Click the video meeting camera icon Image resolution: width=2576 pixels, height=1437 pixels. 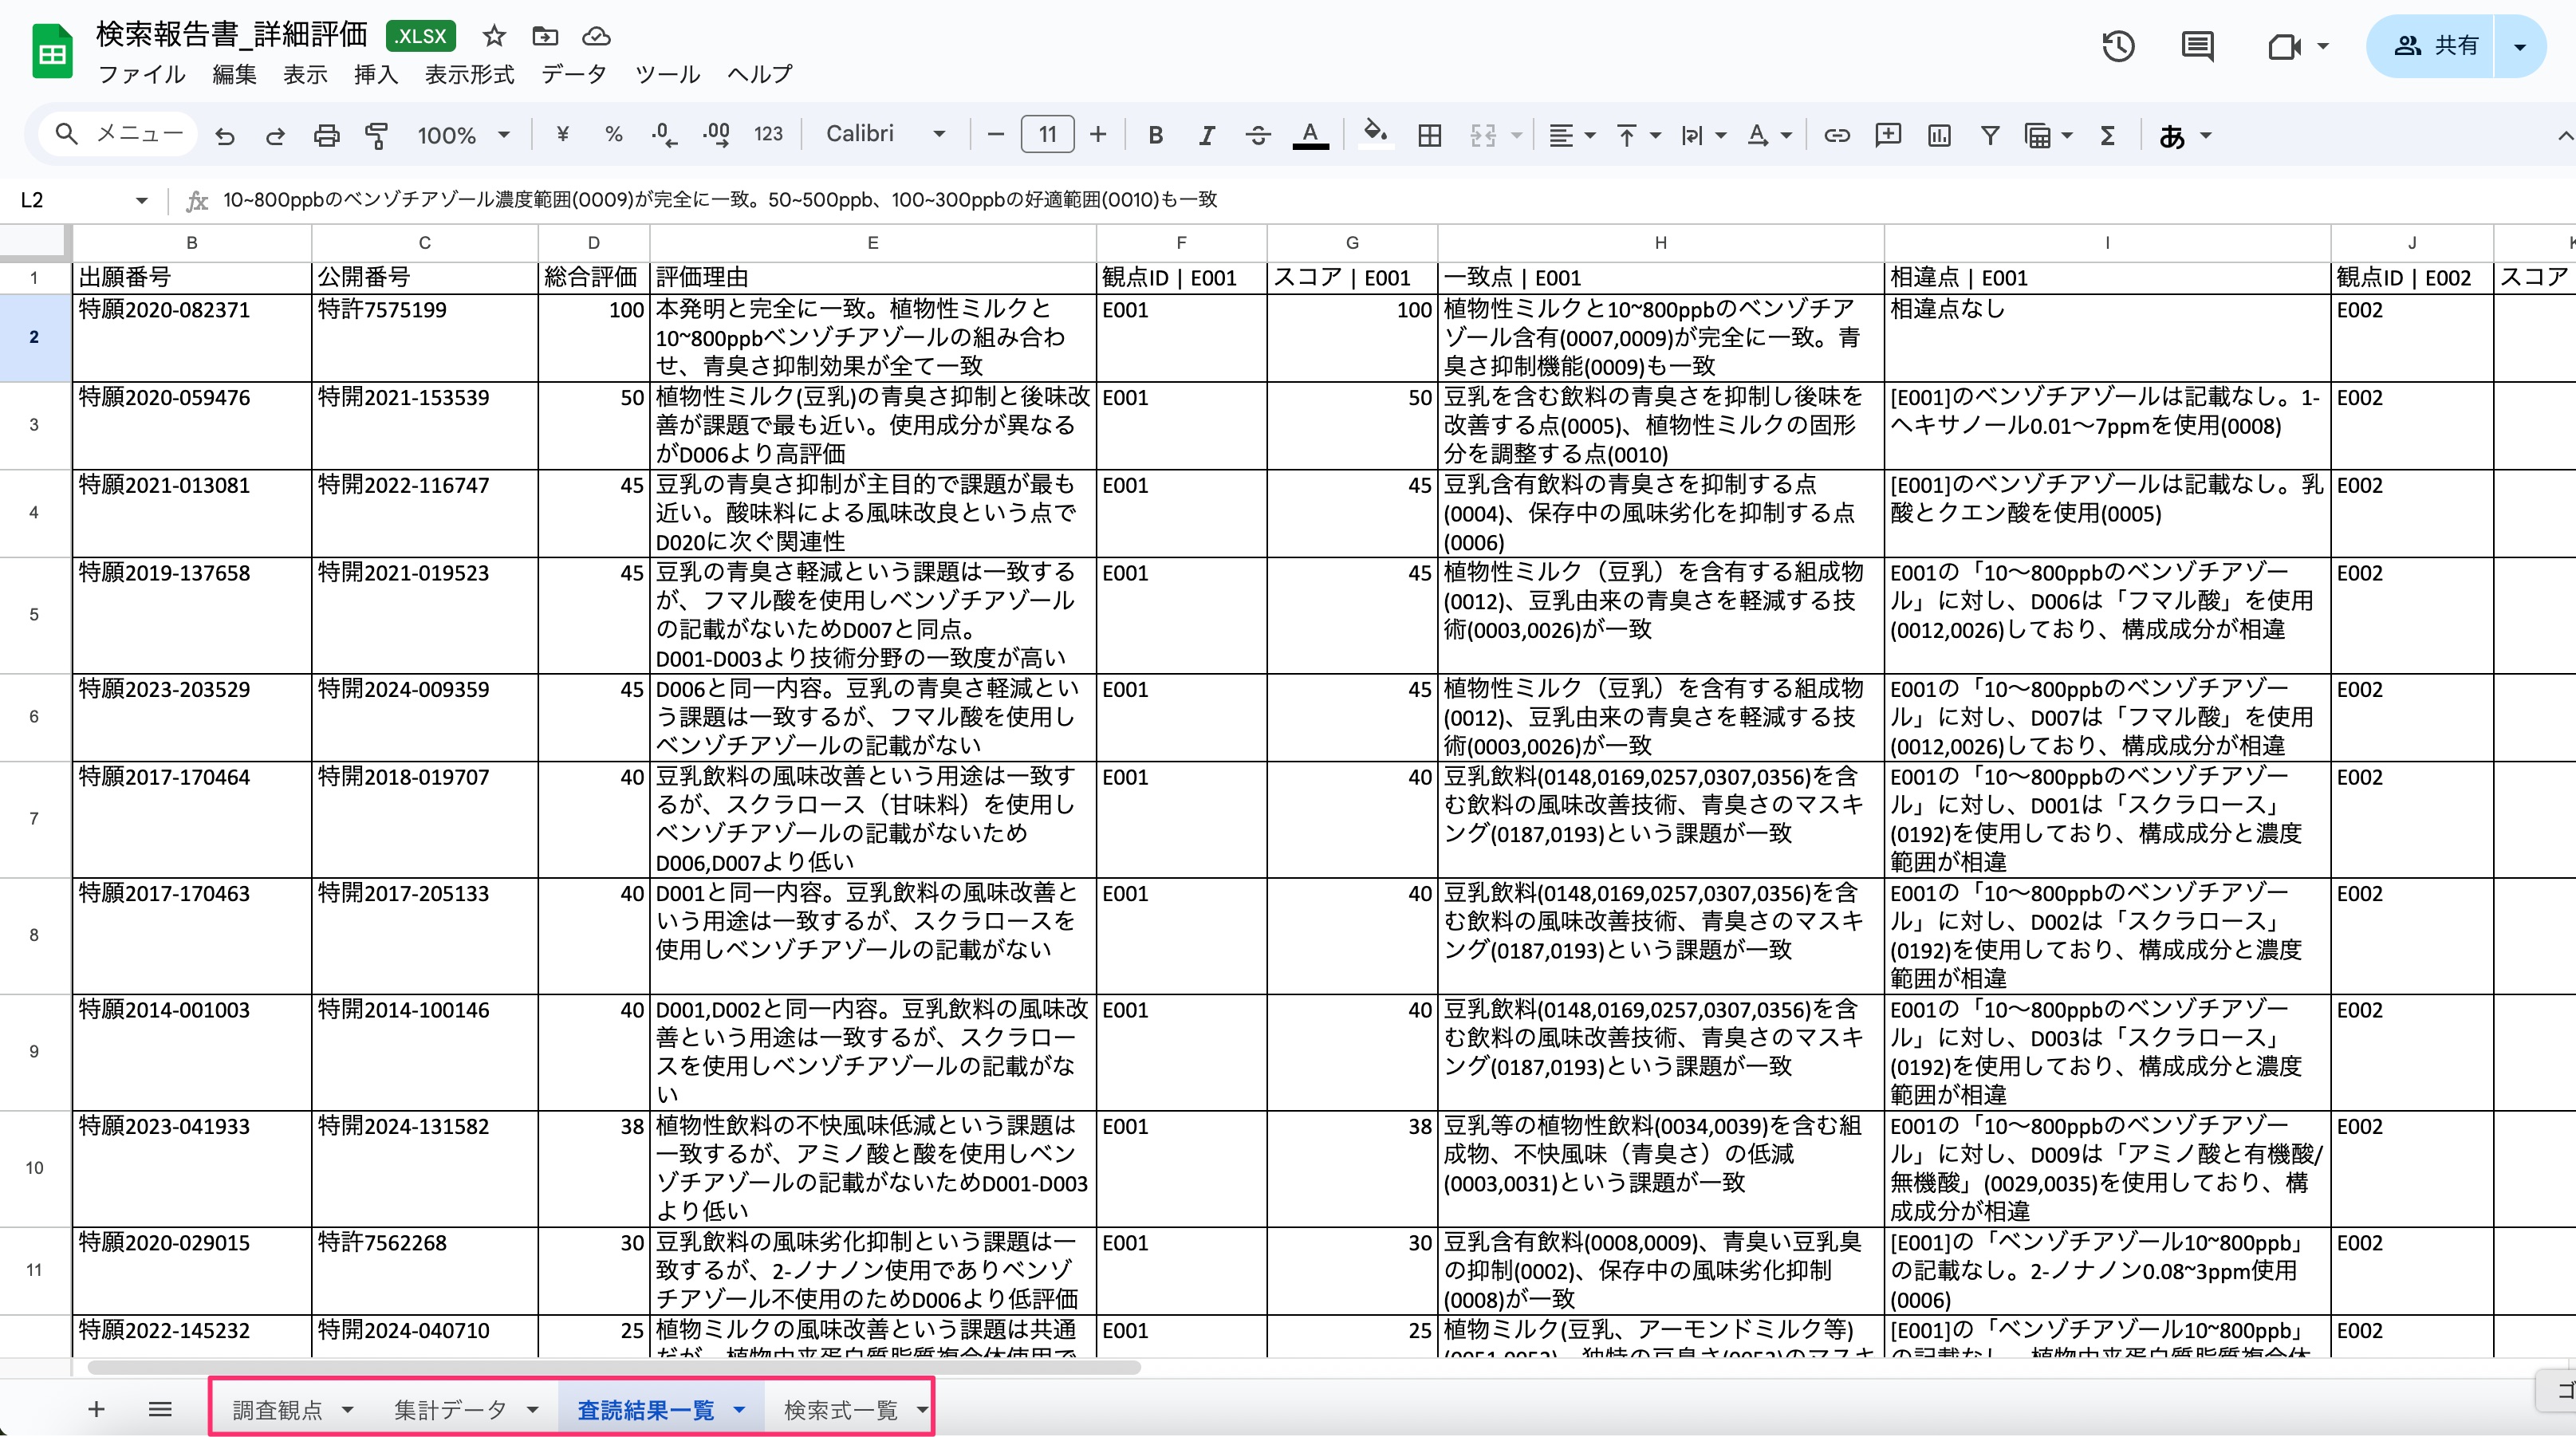click(x=2284, y=46)
